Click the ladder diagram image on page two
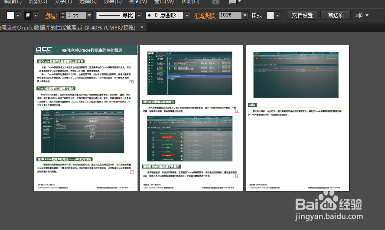Image resolution: width=385 pixels, height=230 pixels. [189, 138]
